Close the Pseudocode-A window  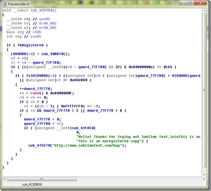pos(200,3)
